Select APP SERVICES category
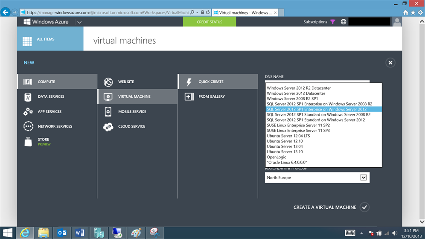Viewport: 425px width, 239px height. pos(58,111)
